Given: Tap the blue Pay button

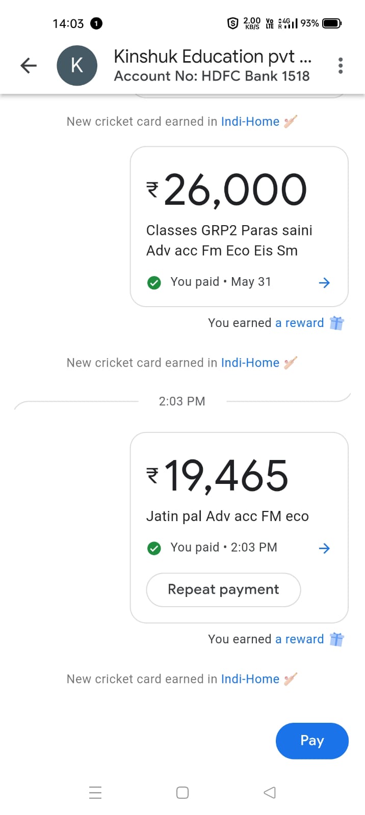Looking at the screenshot, I should point(312,741).
